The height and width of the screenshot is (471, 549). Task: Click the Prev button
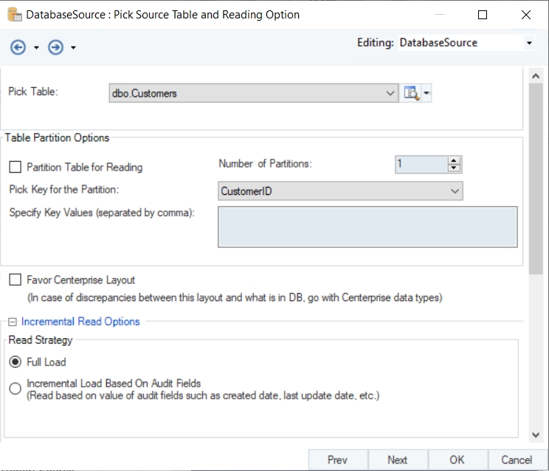pyautogui.click(x=337, y=459)
